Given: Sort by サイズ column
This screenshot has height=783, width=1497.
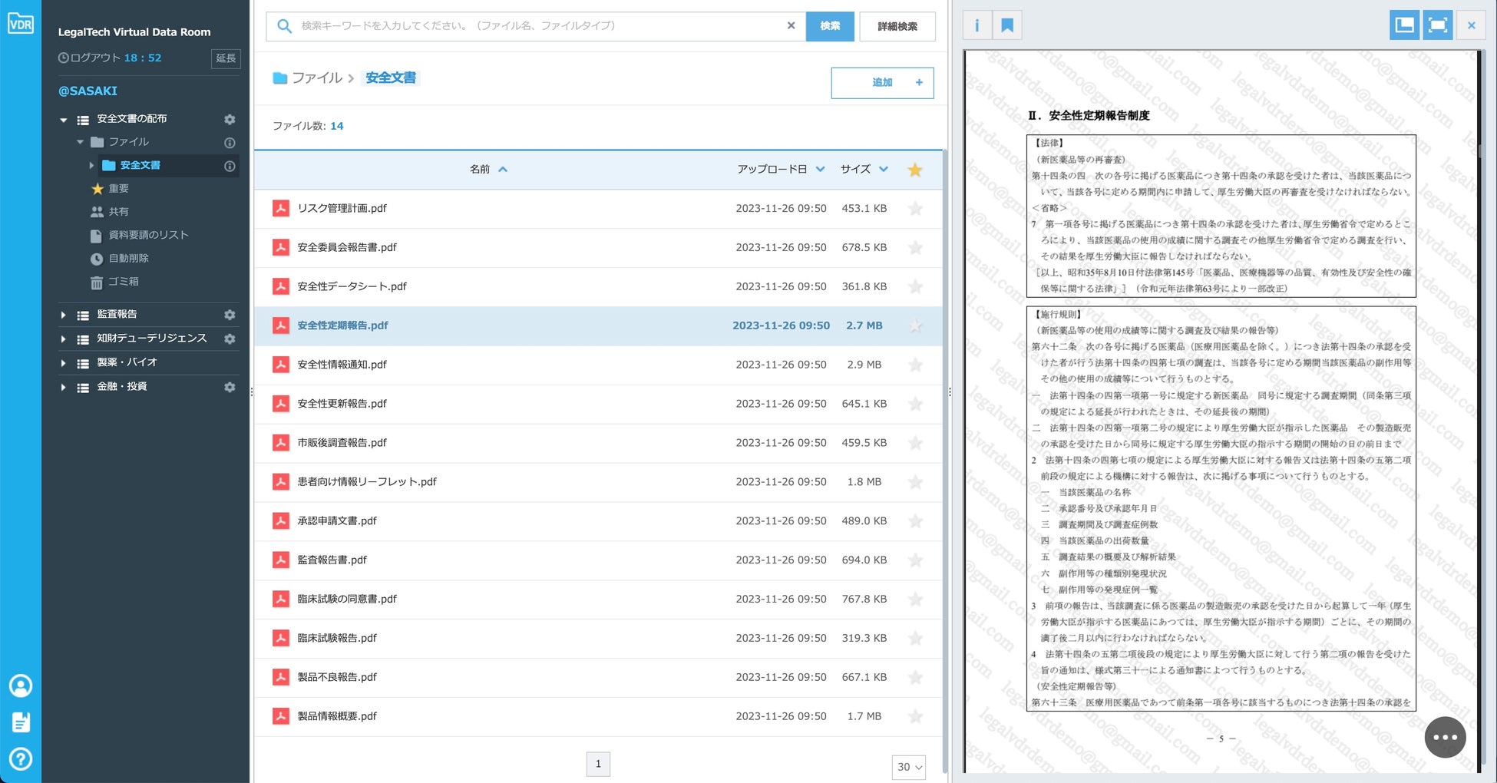Looking at the screenshot, I should pos(864,169).
